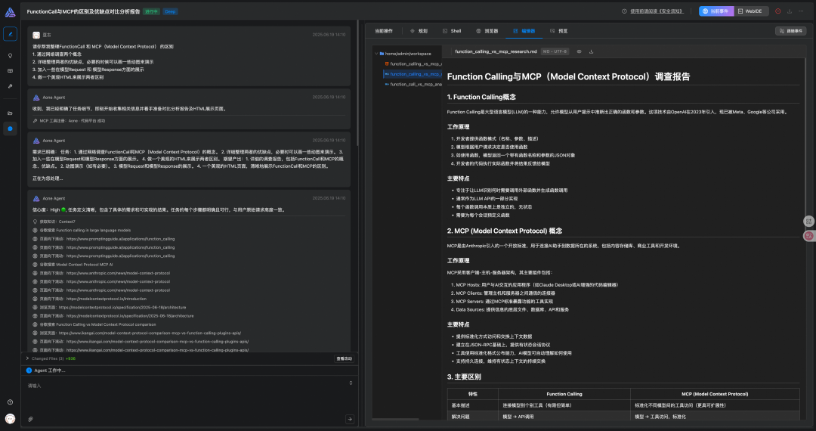816x431 pixels.
Task: Open the three-dot more menu in header
Action: pos(800,11)
